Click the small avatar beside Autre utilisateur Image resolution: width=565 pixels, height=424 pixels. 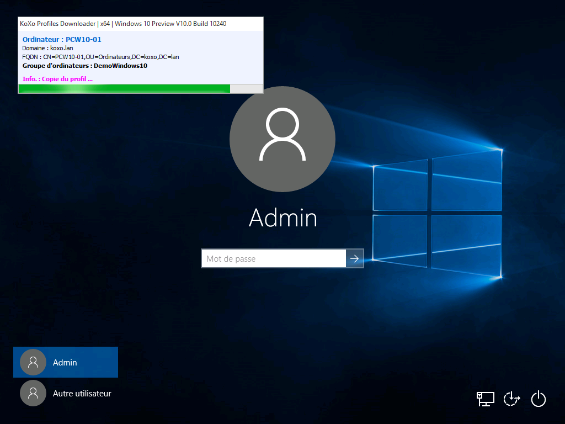click(x=33, y=393)
